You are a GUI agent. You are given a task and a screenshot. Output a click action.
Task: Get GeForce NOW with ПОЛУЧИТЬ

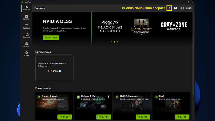pyautogui.click(x=104, y=117)
